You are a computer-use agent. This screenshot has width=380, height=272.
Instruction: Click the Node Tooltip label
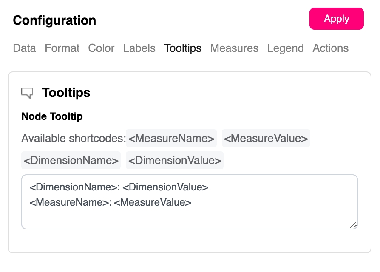tap(52, 116)
